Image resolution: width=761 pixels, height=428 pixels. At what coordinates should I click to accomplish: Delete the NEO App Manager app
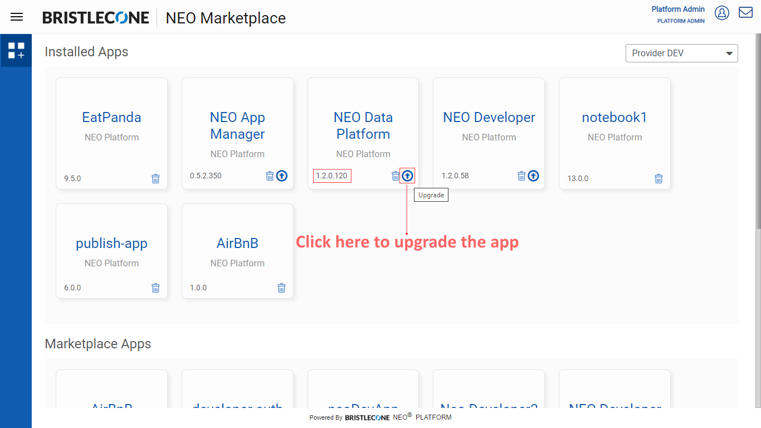coord(270,176)
